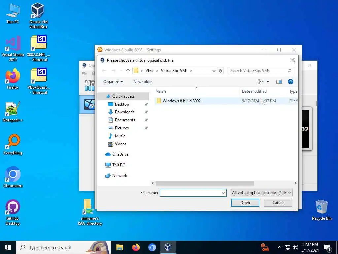
Task: Open Pictures in the sidebar
Action: [121, 128]
